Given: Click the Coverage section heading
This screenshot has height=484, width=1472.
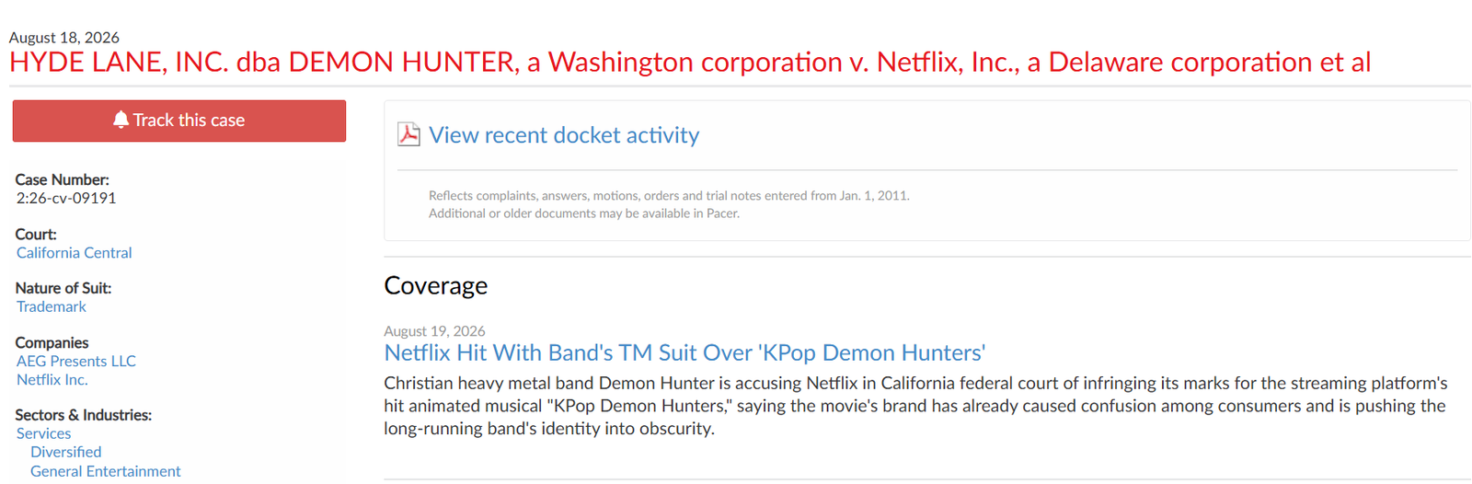Looking at the screenshot, I should (435, 285).
